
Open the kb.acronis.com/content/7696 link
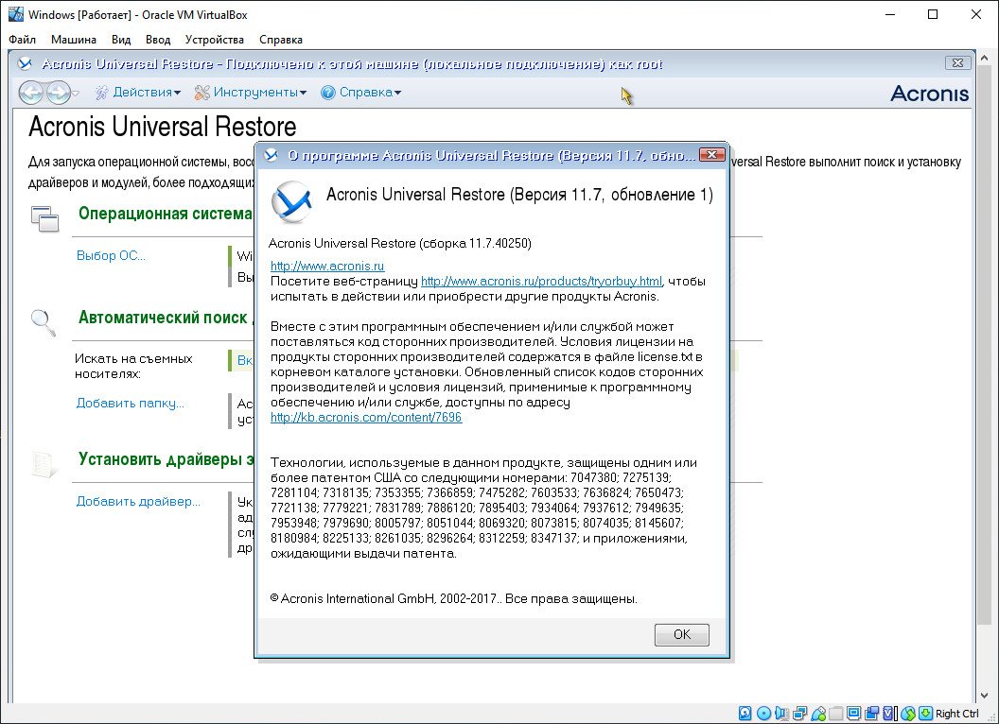(366, 418)
